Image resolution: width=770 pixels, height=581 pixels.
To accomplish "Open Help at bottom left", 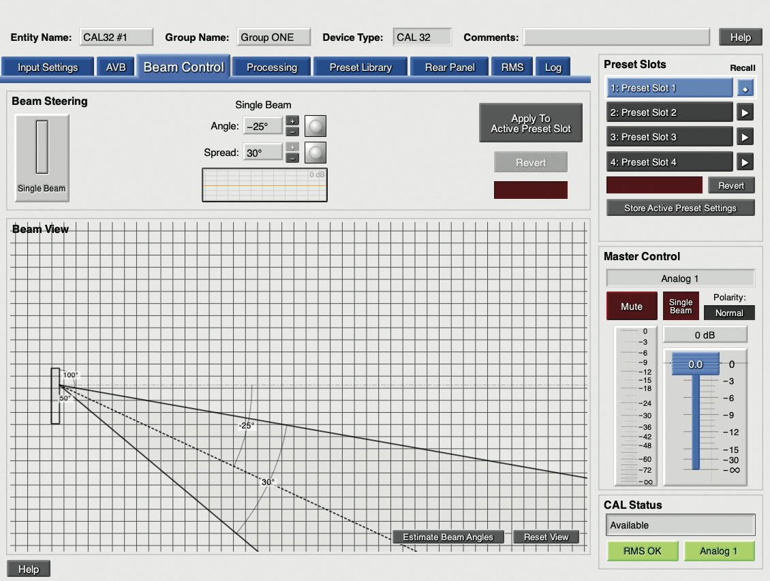I will (x=29, y=569).
